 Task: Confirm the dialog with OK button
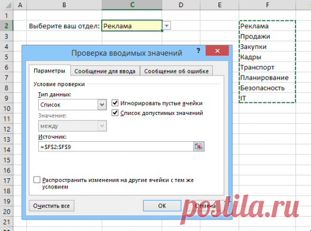[x=162, y=206]
